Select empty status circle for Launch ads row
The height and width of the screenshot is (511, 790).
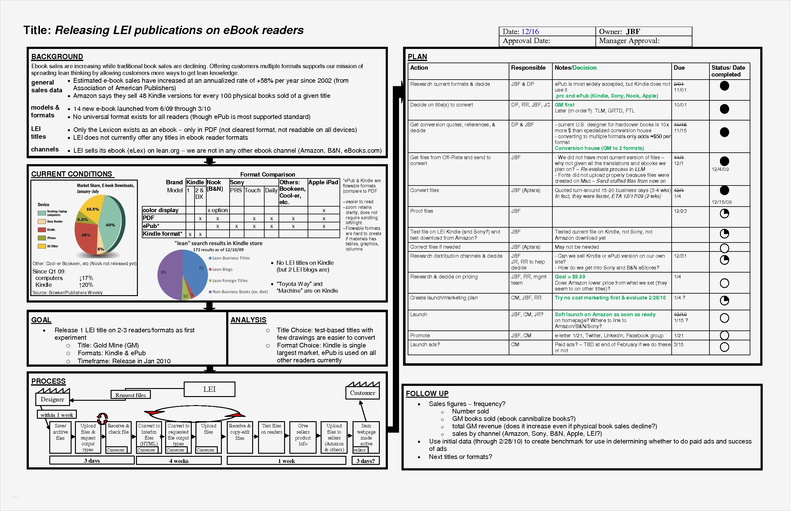[x=724, y=347]
